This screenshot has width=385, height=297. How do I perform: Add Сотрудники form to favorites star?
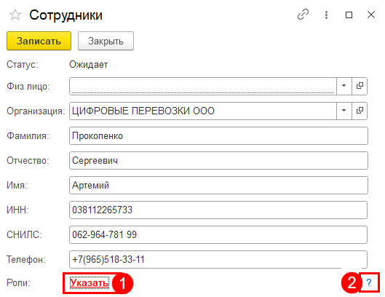[15, 15]
